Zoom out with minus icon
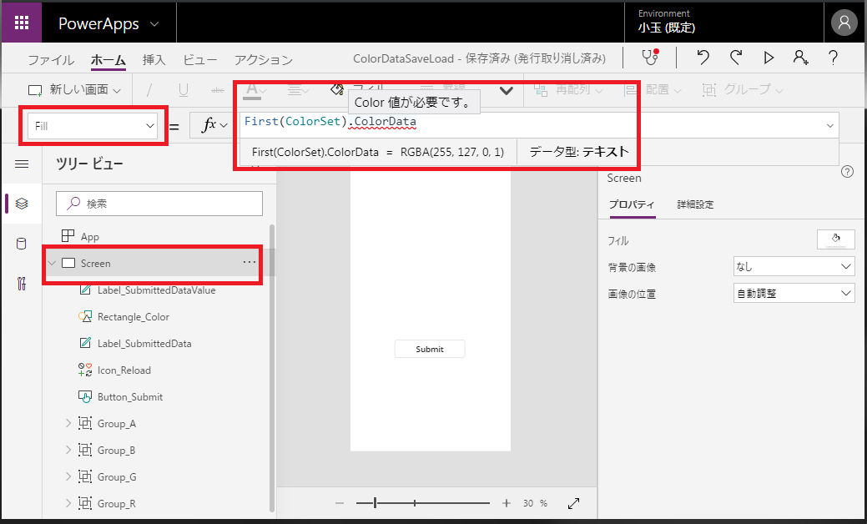 coord(340,503)
